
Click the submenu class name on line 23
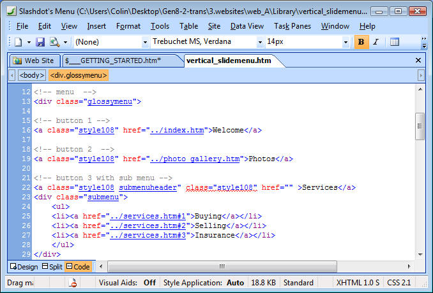pyautogui.click(x=103, y=197)
